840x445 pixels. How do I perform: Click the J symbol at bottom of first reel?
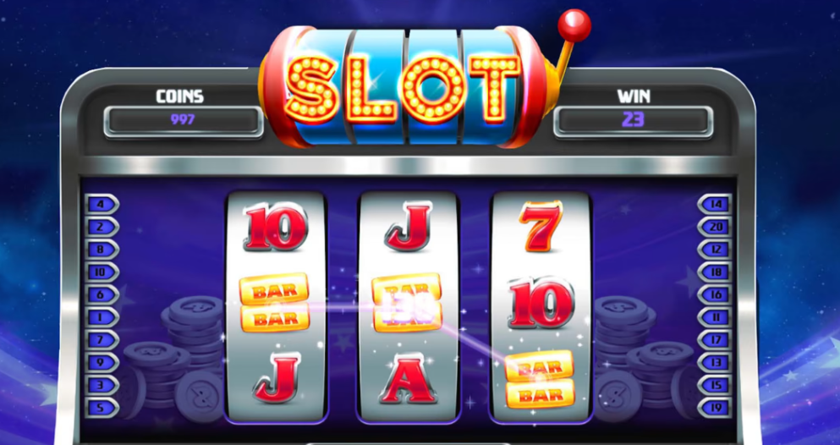[x=277, y=378]
